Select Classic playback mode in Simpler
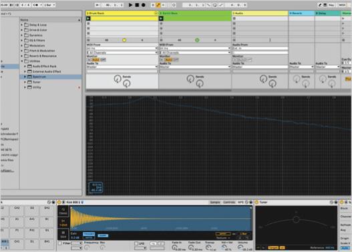This screenshot has width=352, height=252. coord(63,211)
